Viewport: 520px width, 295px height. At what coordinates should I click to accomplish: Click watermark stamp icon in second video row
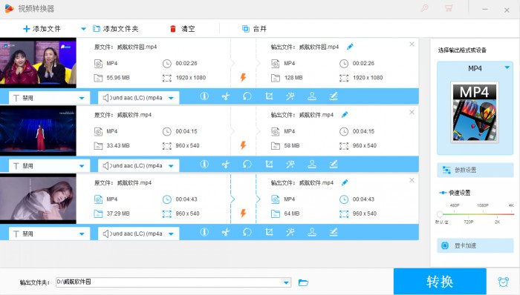click(x=312, y=165)
